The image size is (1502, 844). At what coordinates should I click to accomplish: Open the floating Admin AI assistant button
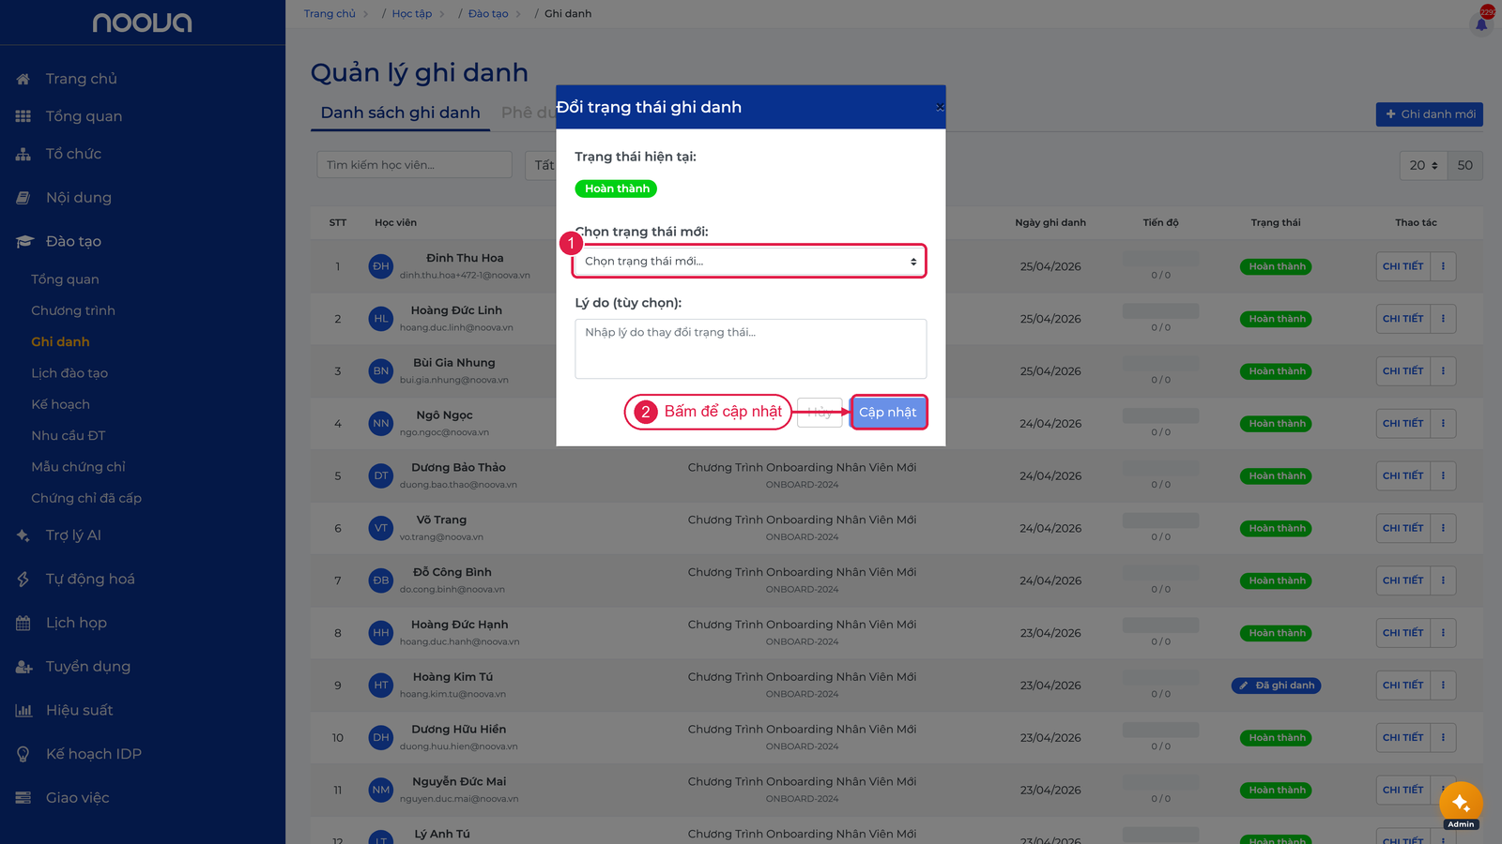tap(1461, 804)
